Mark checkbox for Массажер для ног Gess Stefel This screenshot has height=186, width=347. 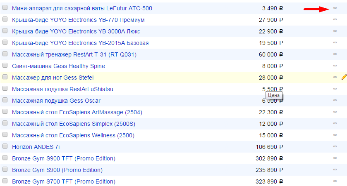click(5, 77)
